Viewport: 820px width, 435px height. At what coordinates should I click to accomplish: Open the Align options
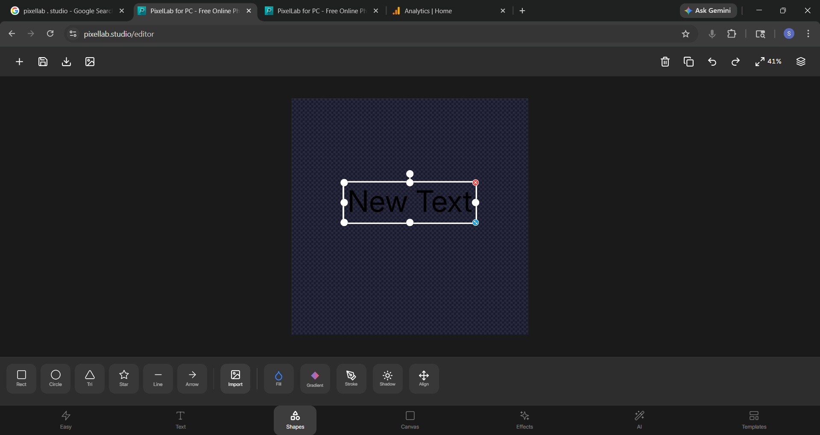(x=424, y=378)
